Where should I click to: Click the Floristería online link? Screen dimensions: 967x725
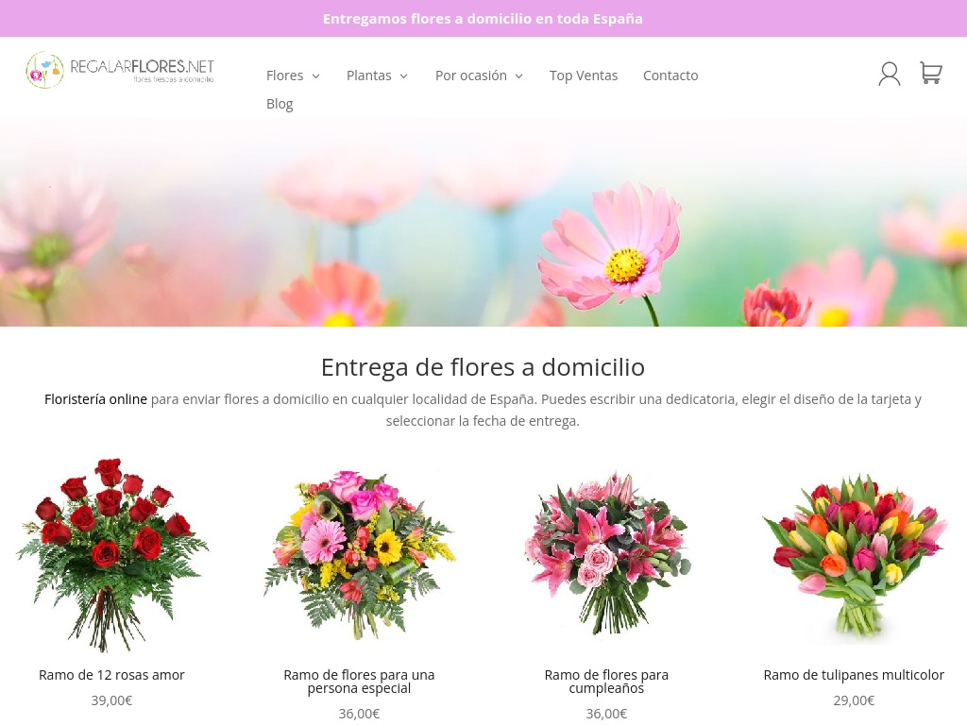pos(95,399)
